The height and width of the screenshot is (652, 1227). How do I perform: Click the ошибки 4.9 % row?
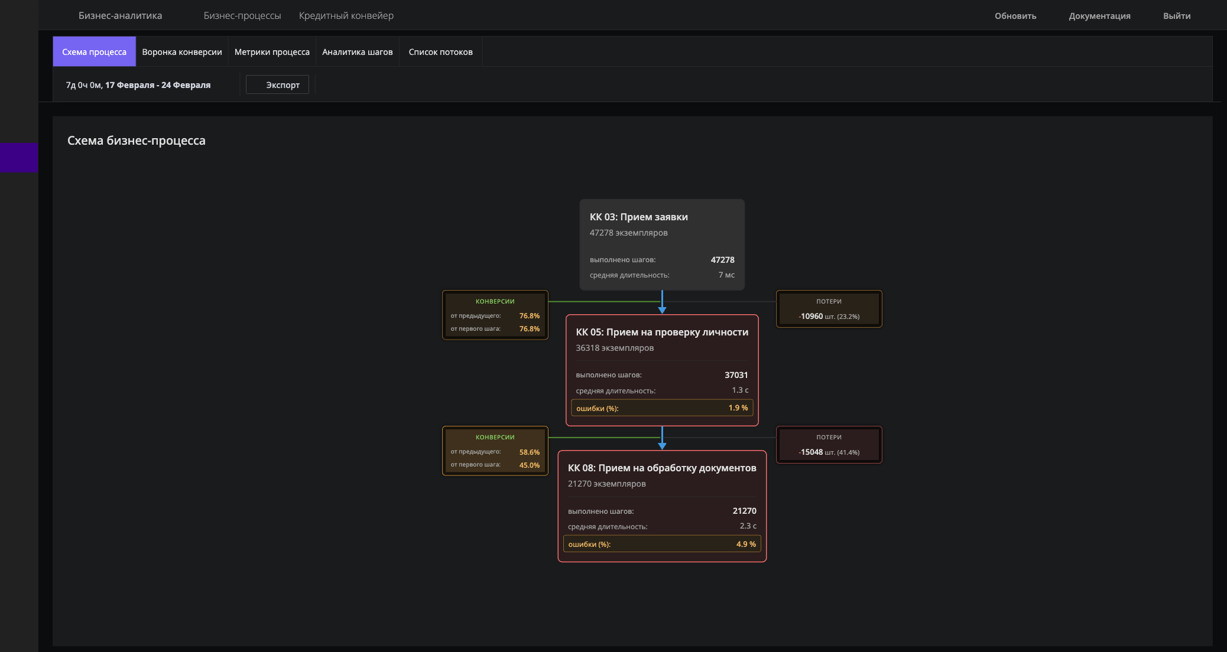coord(661,544)
